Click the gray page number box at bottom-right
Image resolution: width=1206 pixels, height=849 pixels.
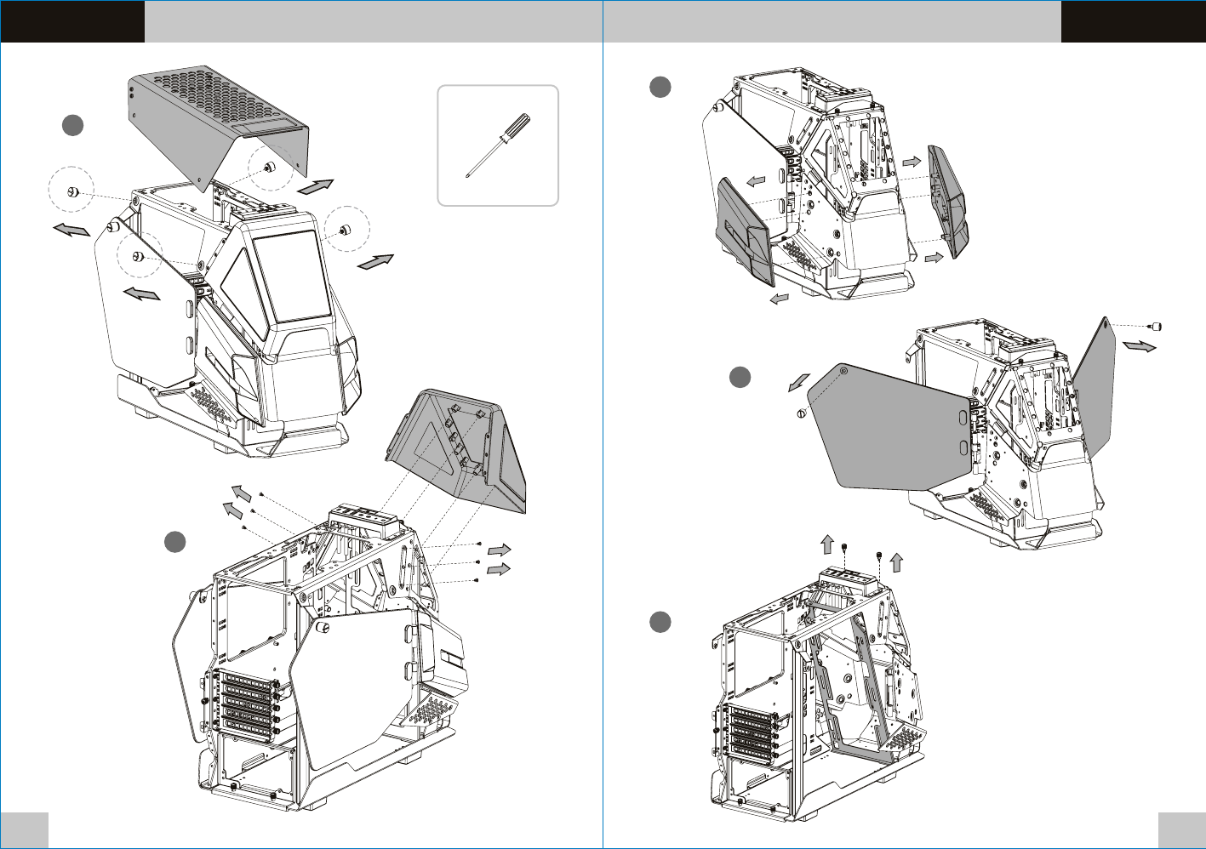pyautogui.click(x=1181, y=829)
